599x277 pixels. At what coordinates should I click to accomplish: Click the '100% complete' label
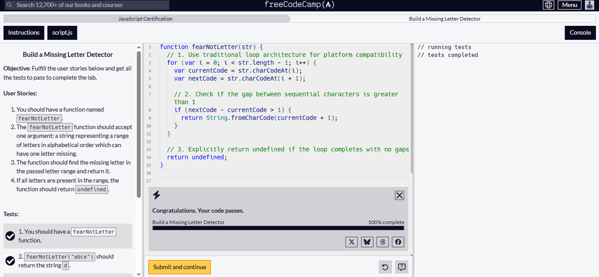point(386,222)
